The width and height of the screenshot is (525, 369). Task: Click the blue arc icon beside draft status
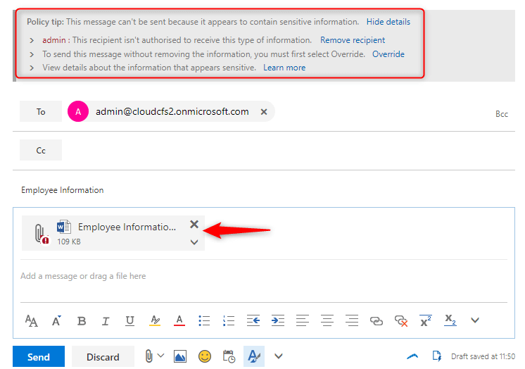[412, 356]
